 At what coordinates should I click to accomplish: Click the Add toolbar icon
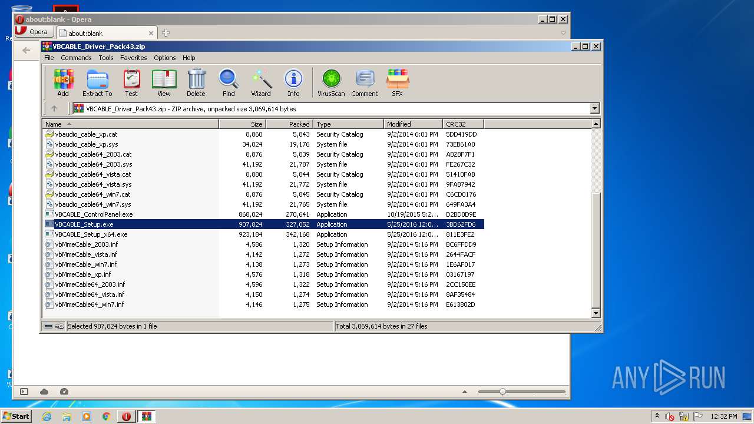coord(63,83)
